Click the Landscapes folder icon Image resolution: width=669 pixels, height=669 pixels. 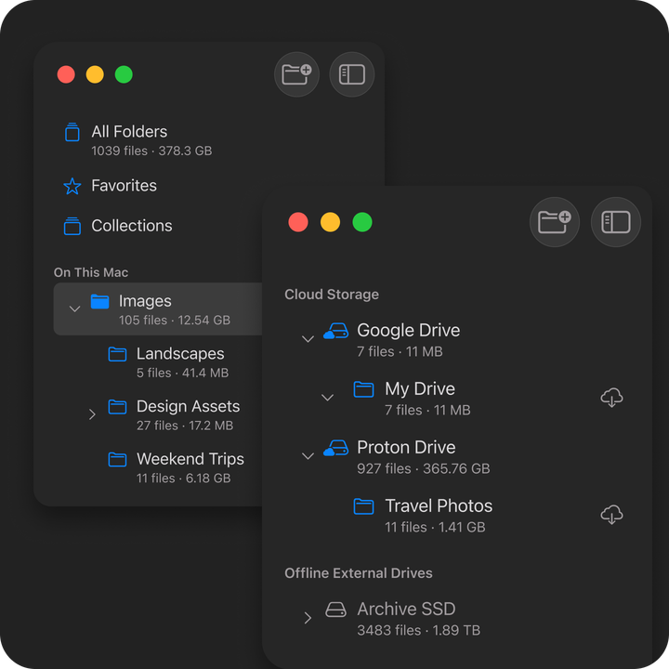[117, 354]
